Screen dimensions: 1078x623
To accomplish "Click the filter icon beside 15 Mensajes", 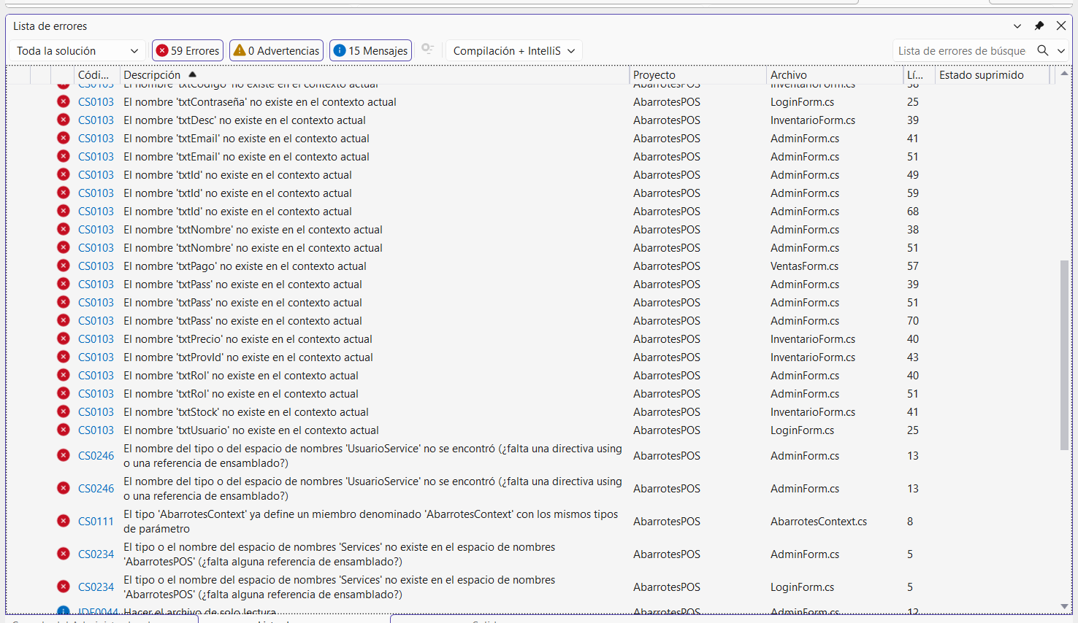I will click(x=428, y=49).
